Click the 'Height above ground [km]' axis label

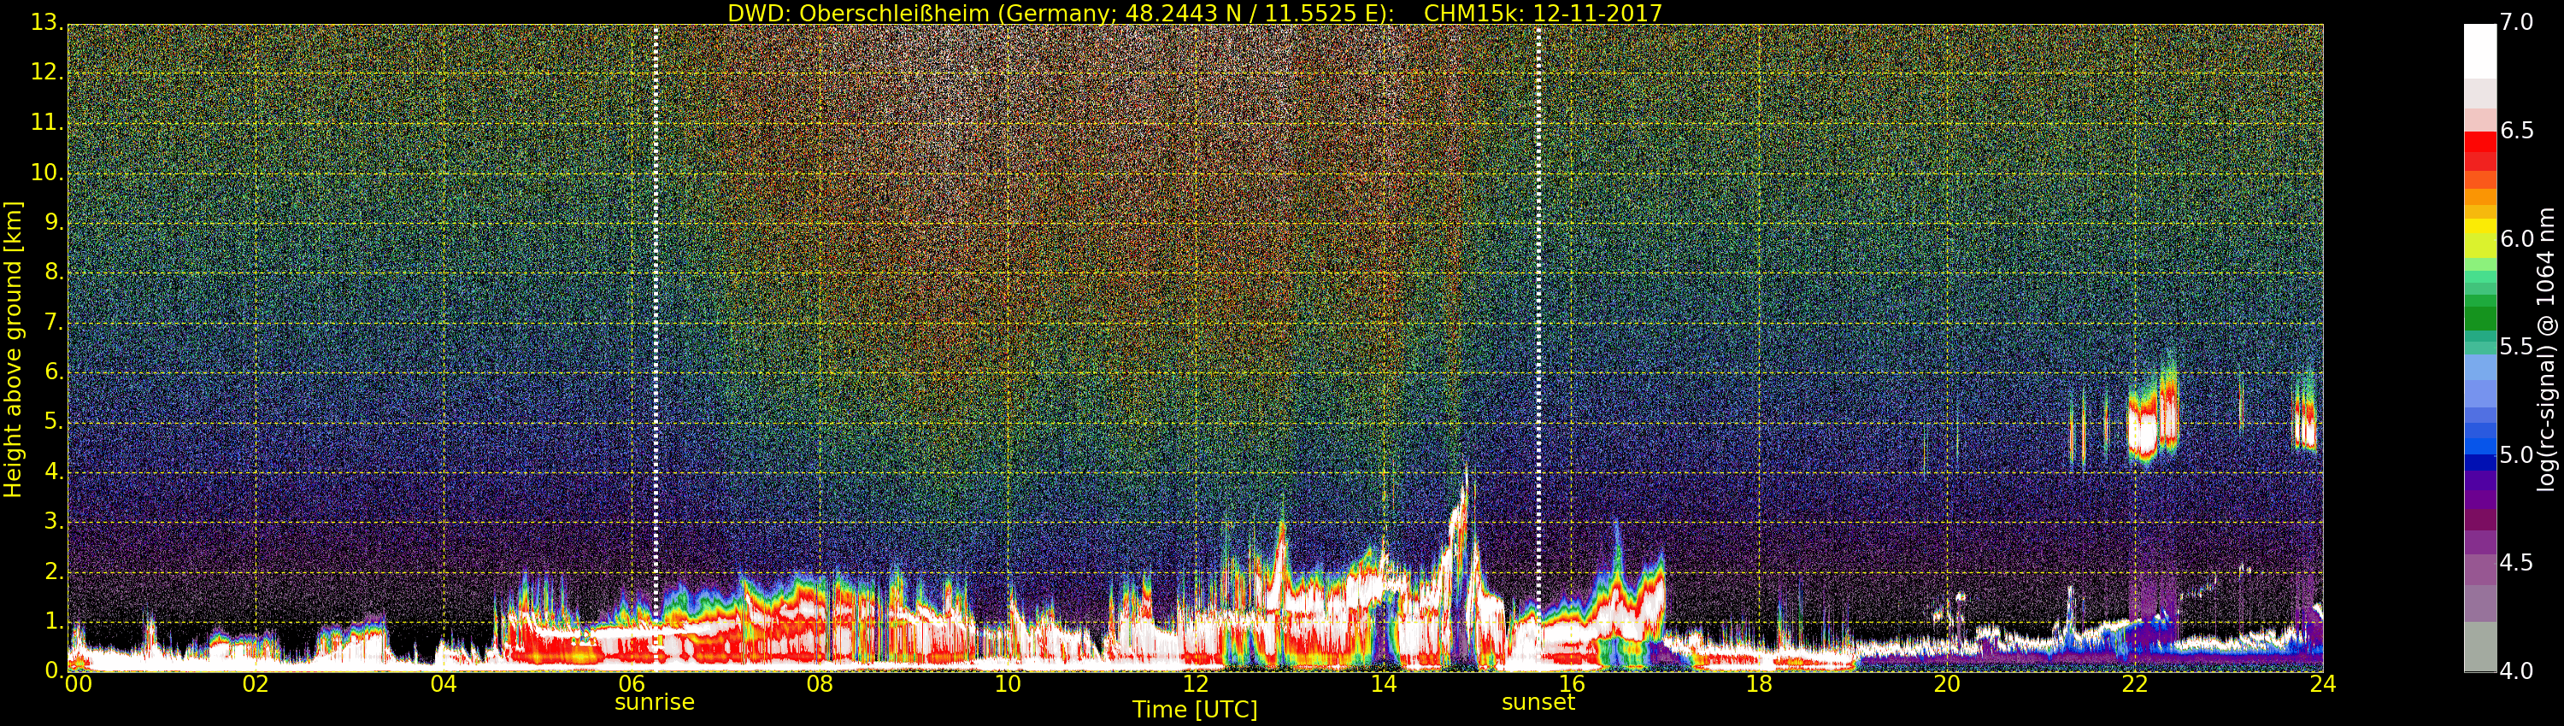(13, 349)
